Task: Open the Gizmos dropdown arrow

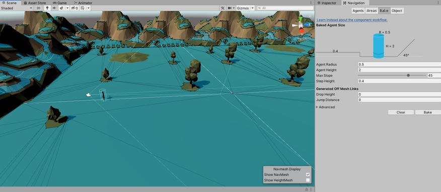Action: click(x=252, y=8)
